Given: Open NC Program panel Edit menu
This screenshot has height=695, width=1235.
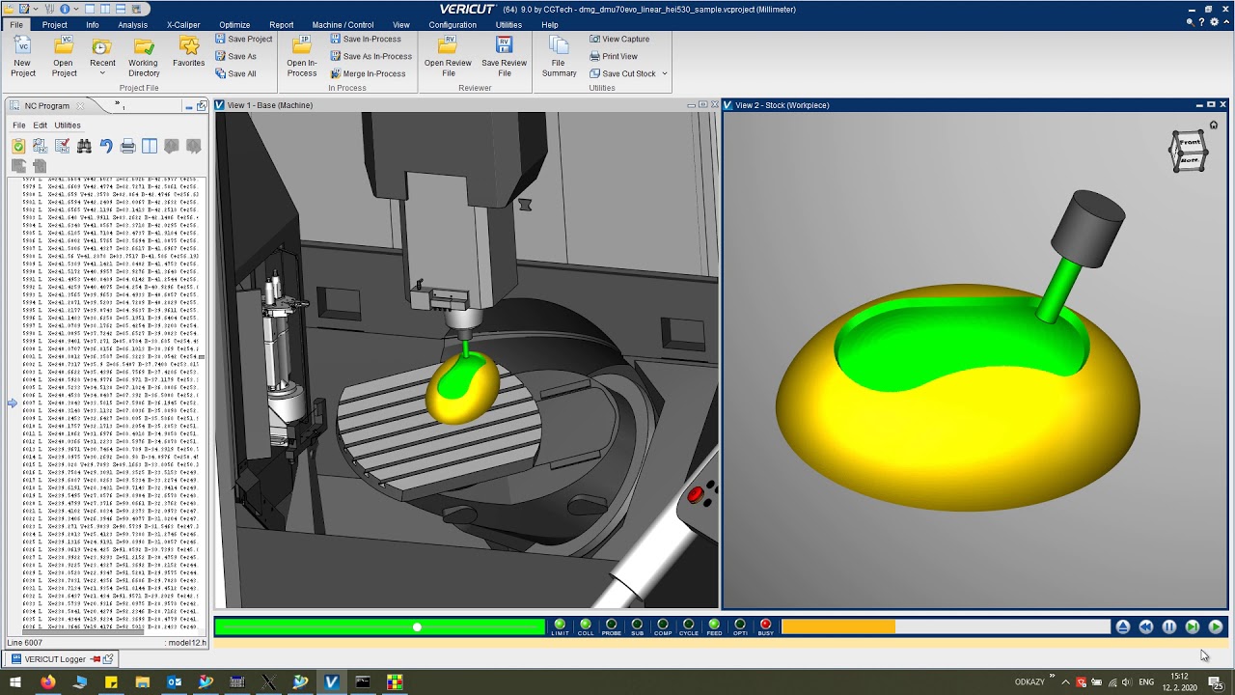Looking at the screenshot, I should pos(40,125).
